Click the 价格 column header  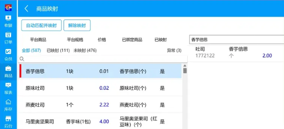pos(102,40)
